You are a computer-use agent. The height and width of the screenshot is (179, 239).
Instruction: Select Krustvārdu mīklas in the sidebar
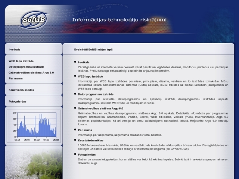coord(21,90)
